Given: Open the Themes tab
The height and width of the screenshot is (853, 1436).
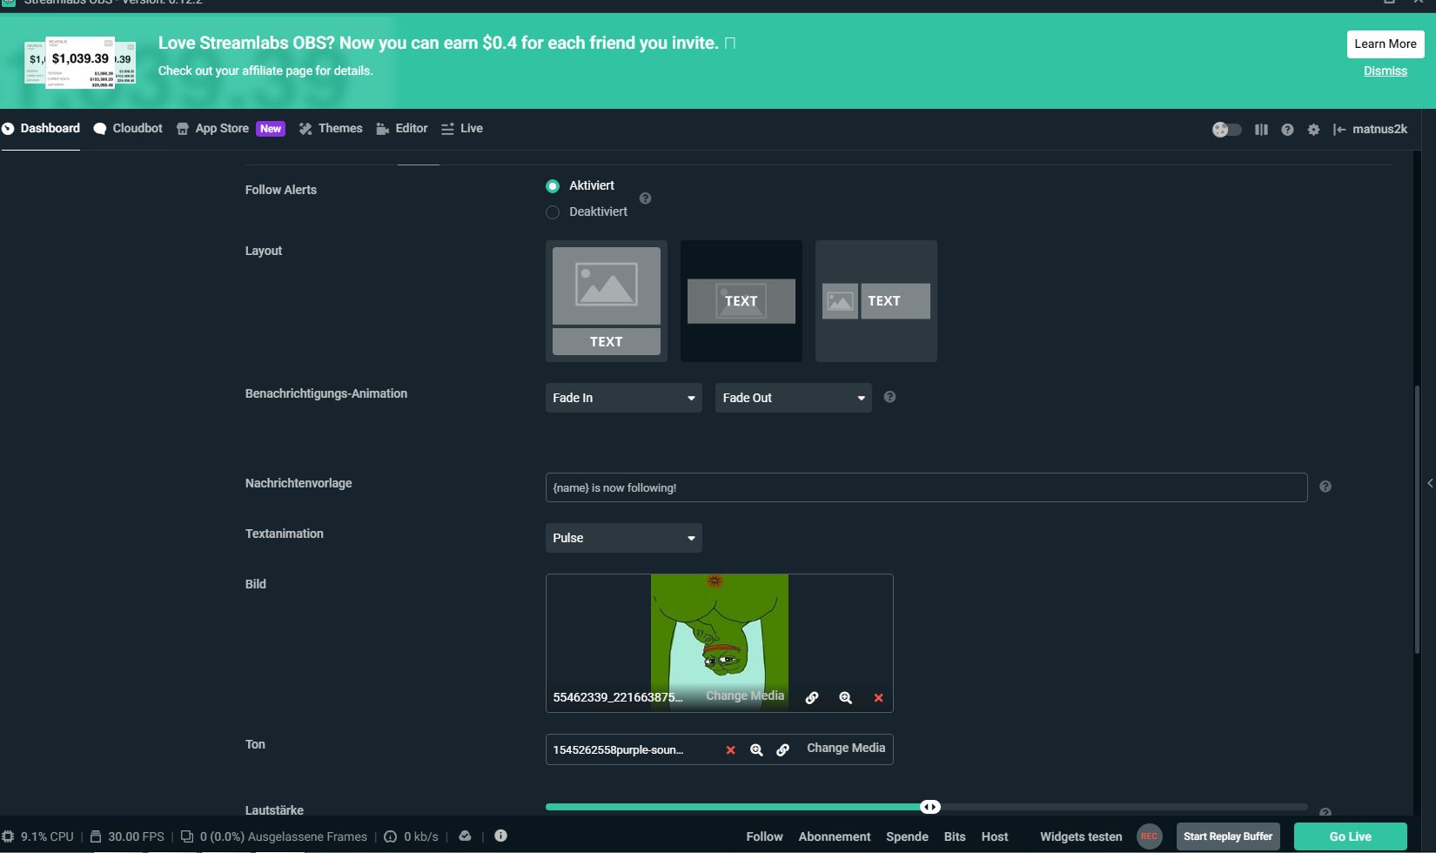Looking at the screenshot, I should click(x=331, y=129).
